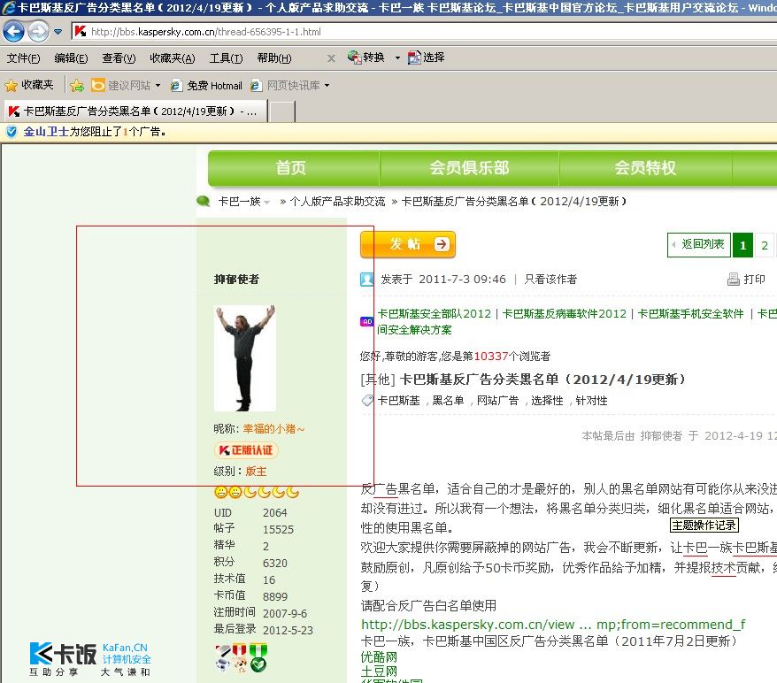Viewport: 777px width, 683px height.
Task: Open the 工具(T) menu
Action: [226, 58]
